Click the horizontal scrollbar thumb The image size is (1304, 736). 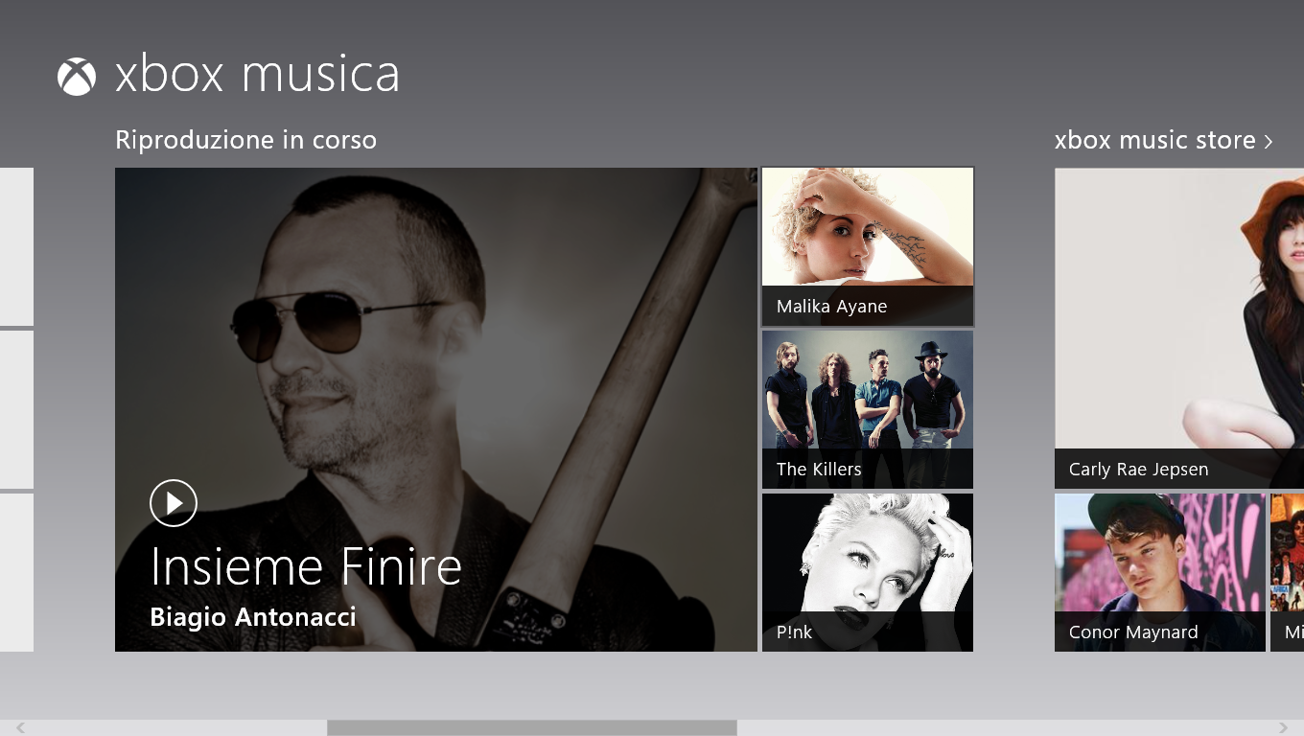(x=532, y=728)
